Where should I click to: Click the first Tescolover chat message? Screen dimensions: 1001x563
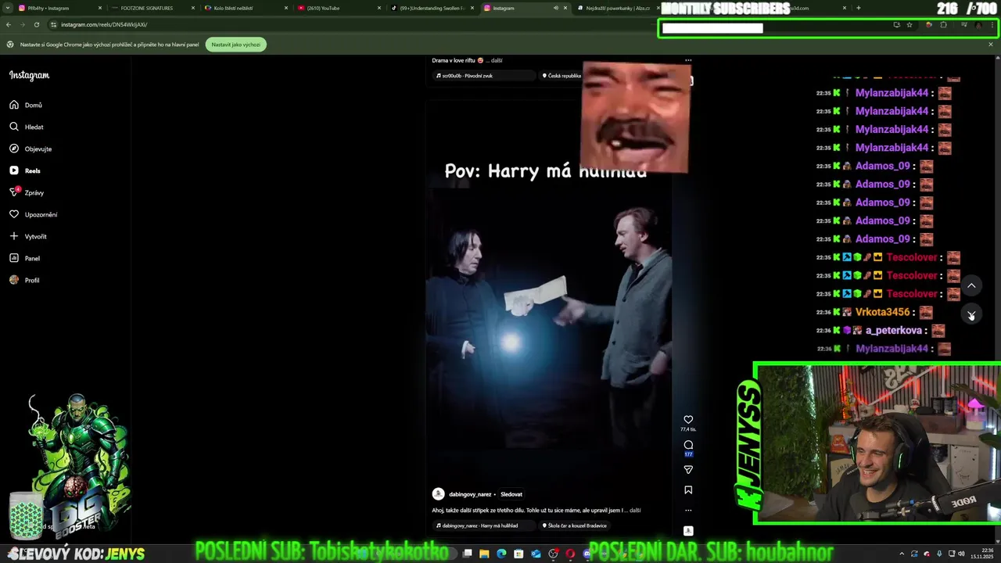(888, 257)
